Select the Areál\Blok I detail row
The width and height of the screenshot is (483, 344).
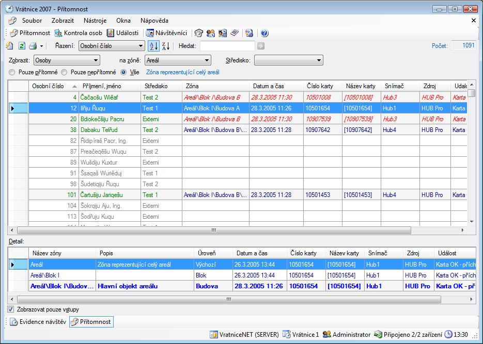[242, 275]
